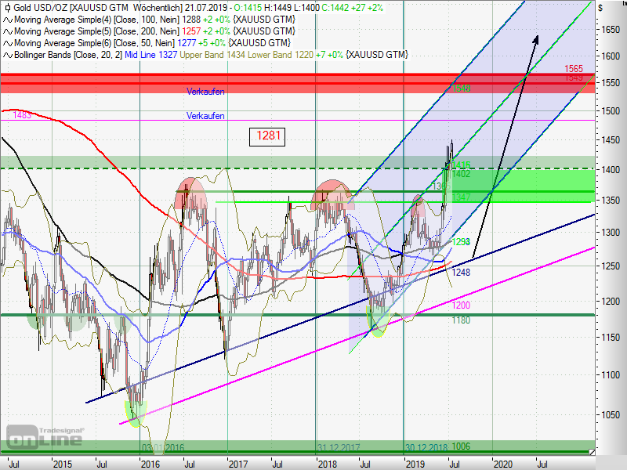Click the 1006 support label

pos(461,446)
